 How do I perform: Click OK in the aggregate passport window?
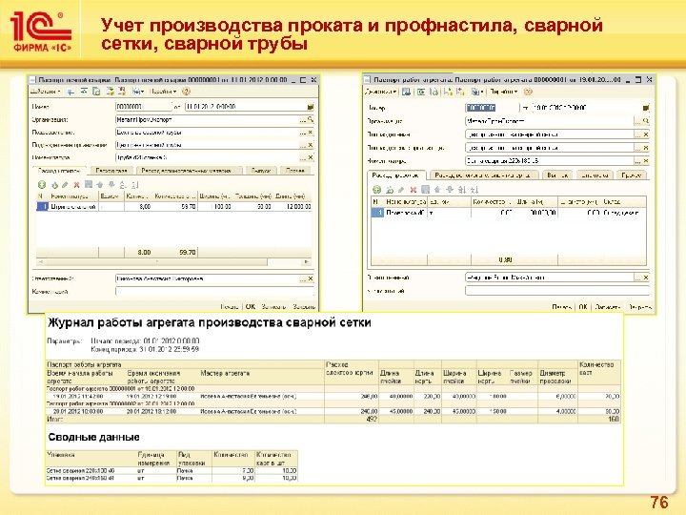pyautogui.click(x=583, y=307)
